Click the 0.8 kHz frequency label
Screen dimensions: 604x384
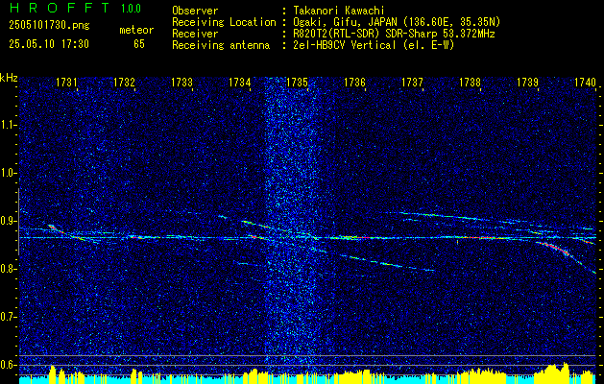pos(8,269)
